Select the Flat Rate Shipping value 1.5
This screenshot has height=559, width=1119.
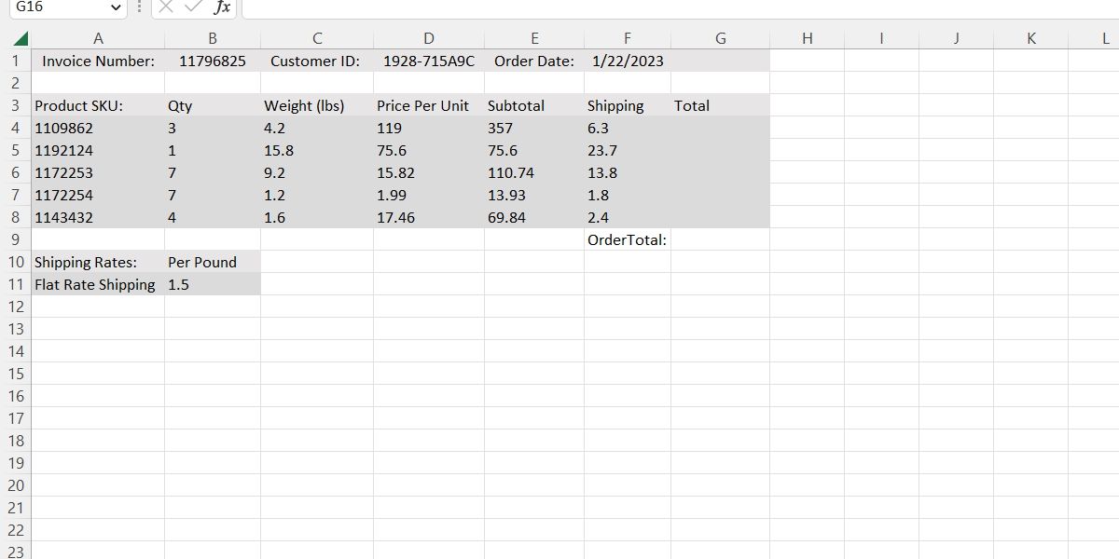click(212, 285)
